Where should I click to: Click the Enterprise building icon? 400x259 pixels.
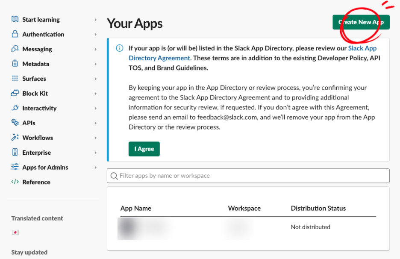(x=15, y=152)
